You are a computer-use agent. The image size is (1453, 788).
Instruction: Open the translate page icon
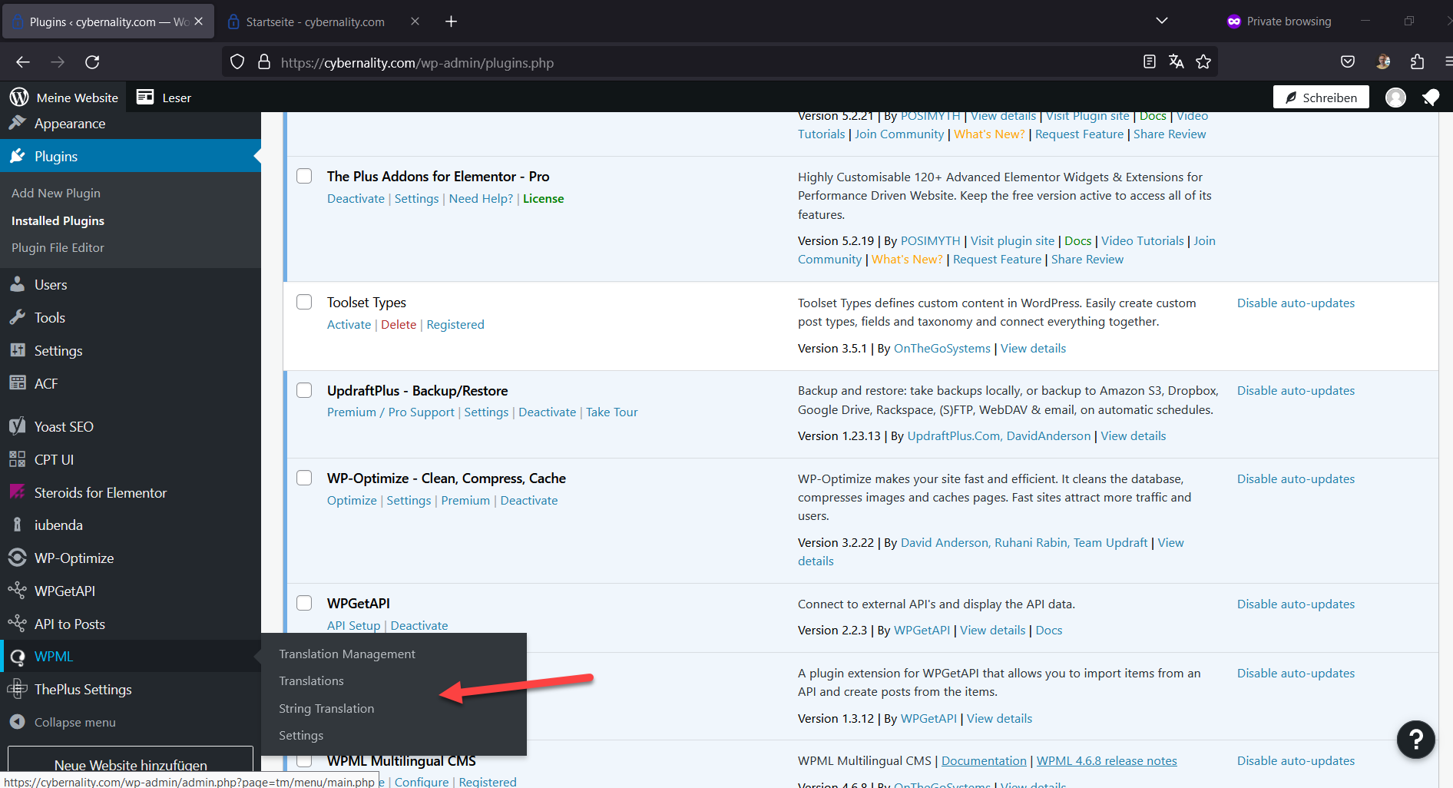point(1177,61)
